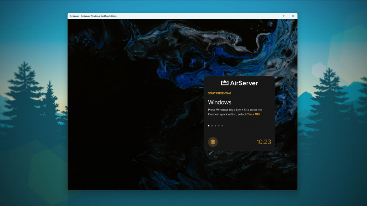Click the START PRESENTING label
The height and width of the screenshot is (206, 367).
[x=219, y=93]
